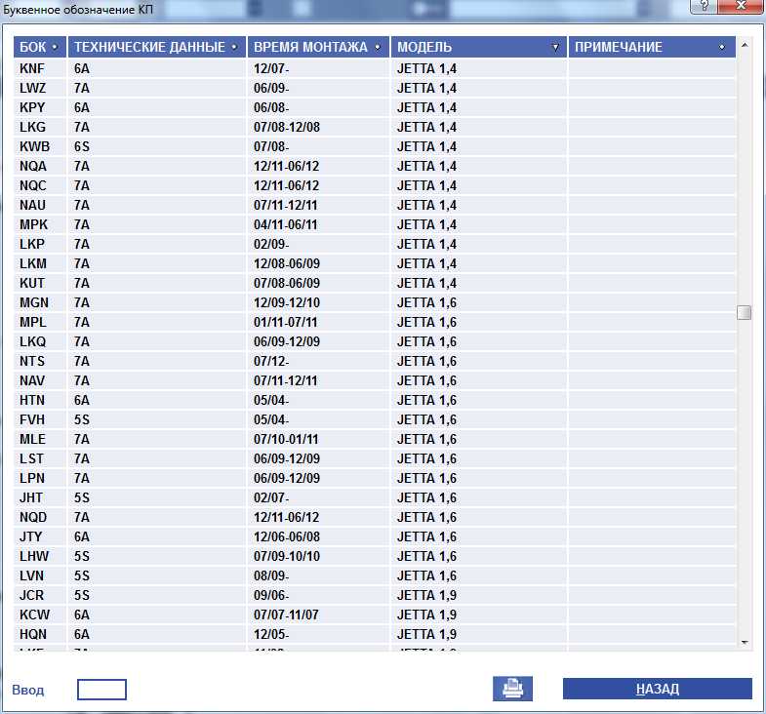
Task: Select the NAV row code
Action: click(x=32, y=381)
